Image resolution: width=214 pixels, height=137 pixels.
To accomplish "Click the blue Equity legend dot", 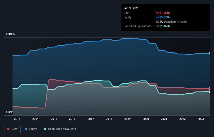I will (26, 129).
